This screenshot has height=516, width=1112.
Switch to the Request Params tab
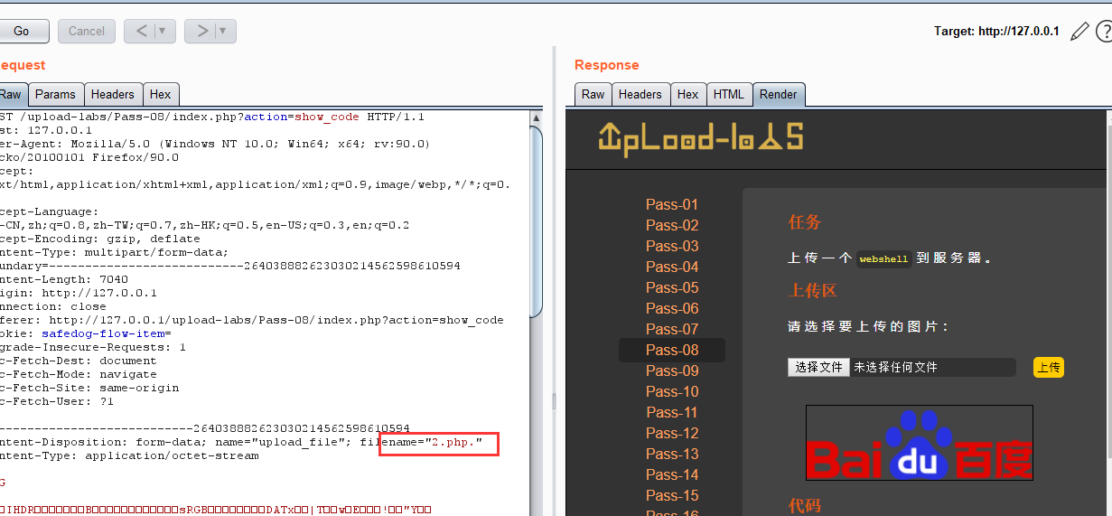click(x=56, y=94)
